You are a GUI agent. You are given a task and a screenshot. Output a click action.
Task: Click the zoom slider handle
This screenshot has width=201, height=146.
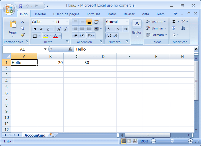pyautogui.click(x=172, y=141)
